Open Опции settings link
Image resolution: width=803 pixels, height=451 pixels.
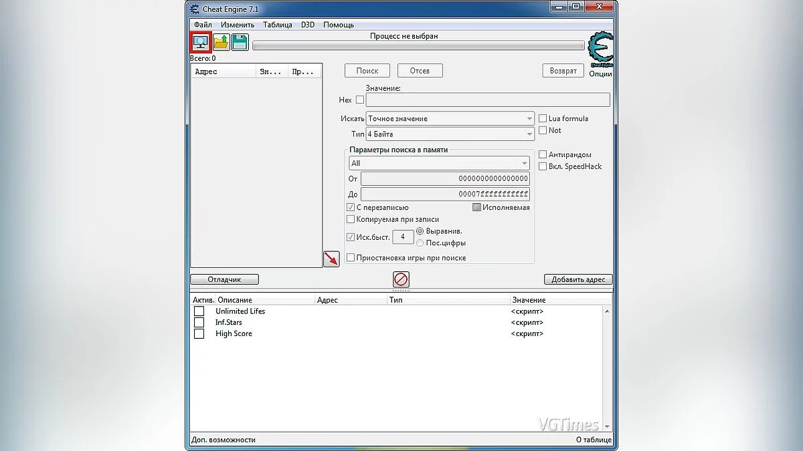pos(600,73)
